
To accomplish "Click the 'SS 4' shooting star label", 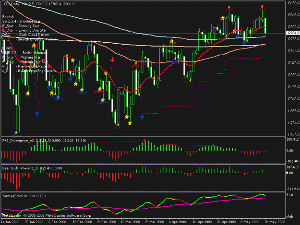I will 262,9.
